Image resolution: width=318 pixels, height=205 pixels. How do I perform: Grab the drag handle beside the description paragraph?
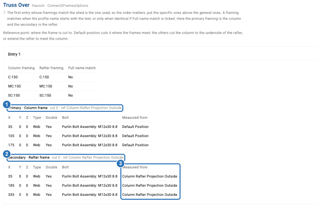pos(4,12)
